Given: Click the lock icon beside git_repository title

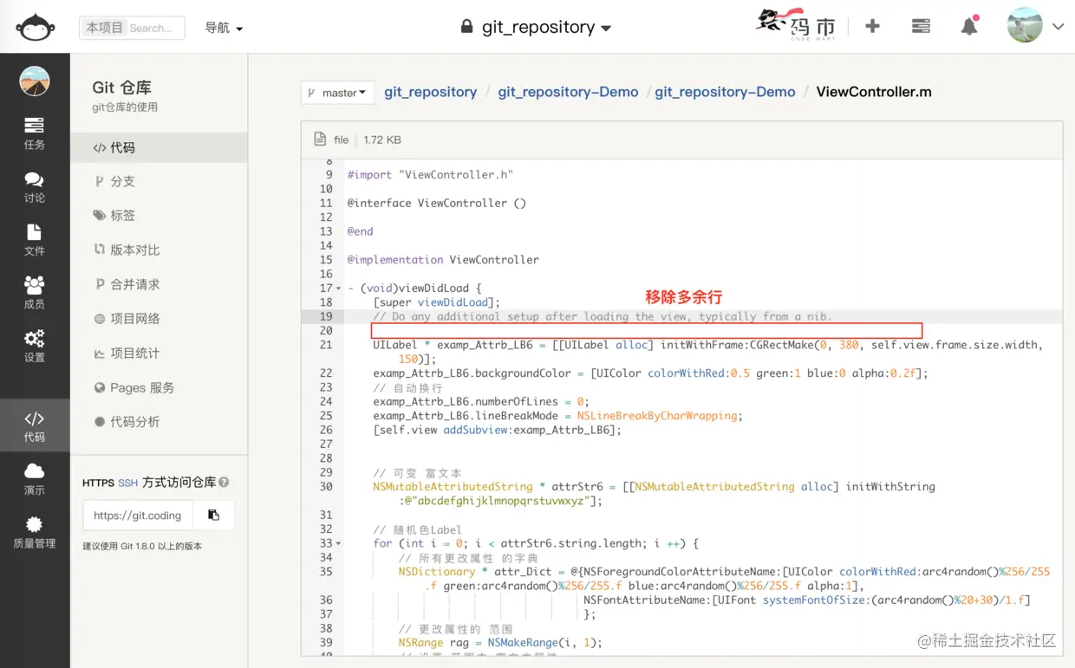Looking at the screenshot, I should pyautogui.click(x=466, y=26).
